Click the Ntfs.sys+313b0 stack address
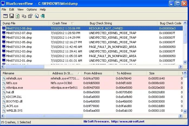The width and height of the screenshot is (189, 126). [x=61, y=83]
